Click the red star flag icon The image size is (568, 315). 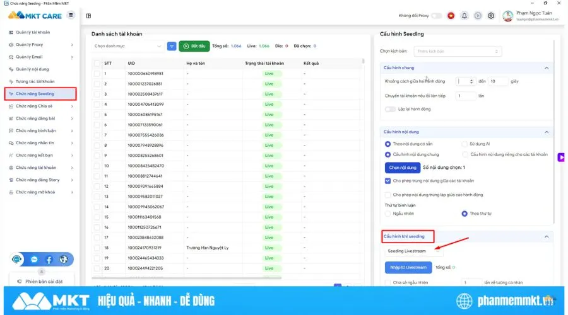451,16
